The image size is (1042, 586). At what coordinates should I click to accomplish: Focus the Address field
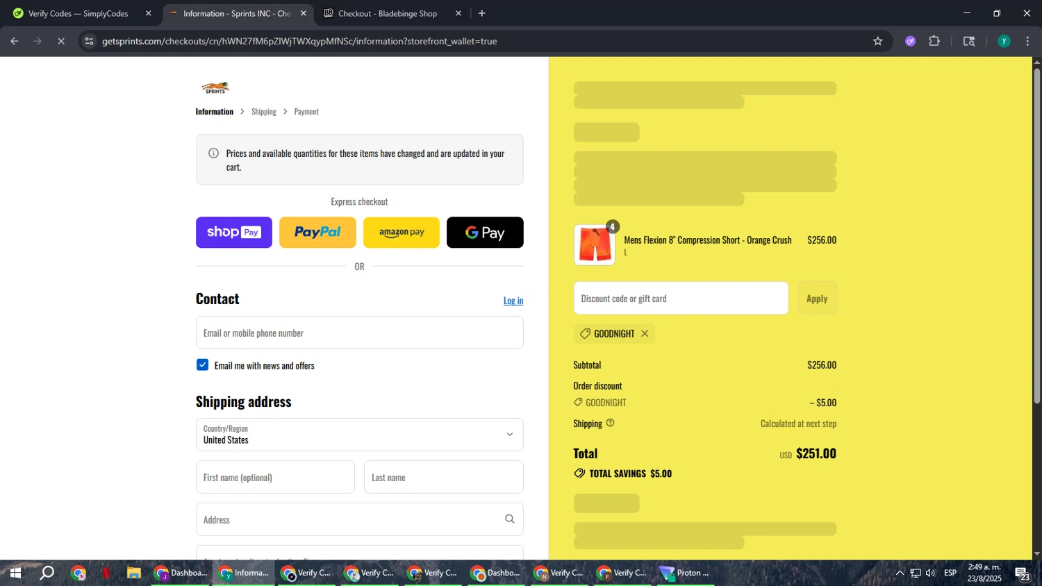click(359, 519)
